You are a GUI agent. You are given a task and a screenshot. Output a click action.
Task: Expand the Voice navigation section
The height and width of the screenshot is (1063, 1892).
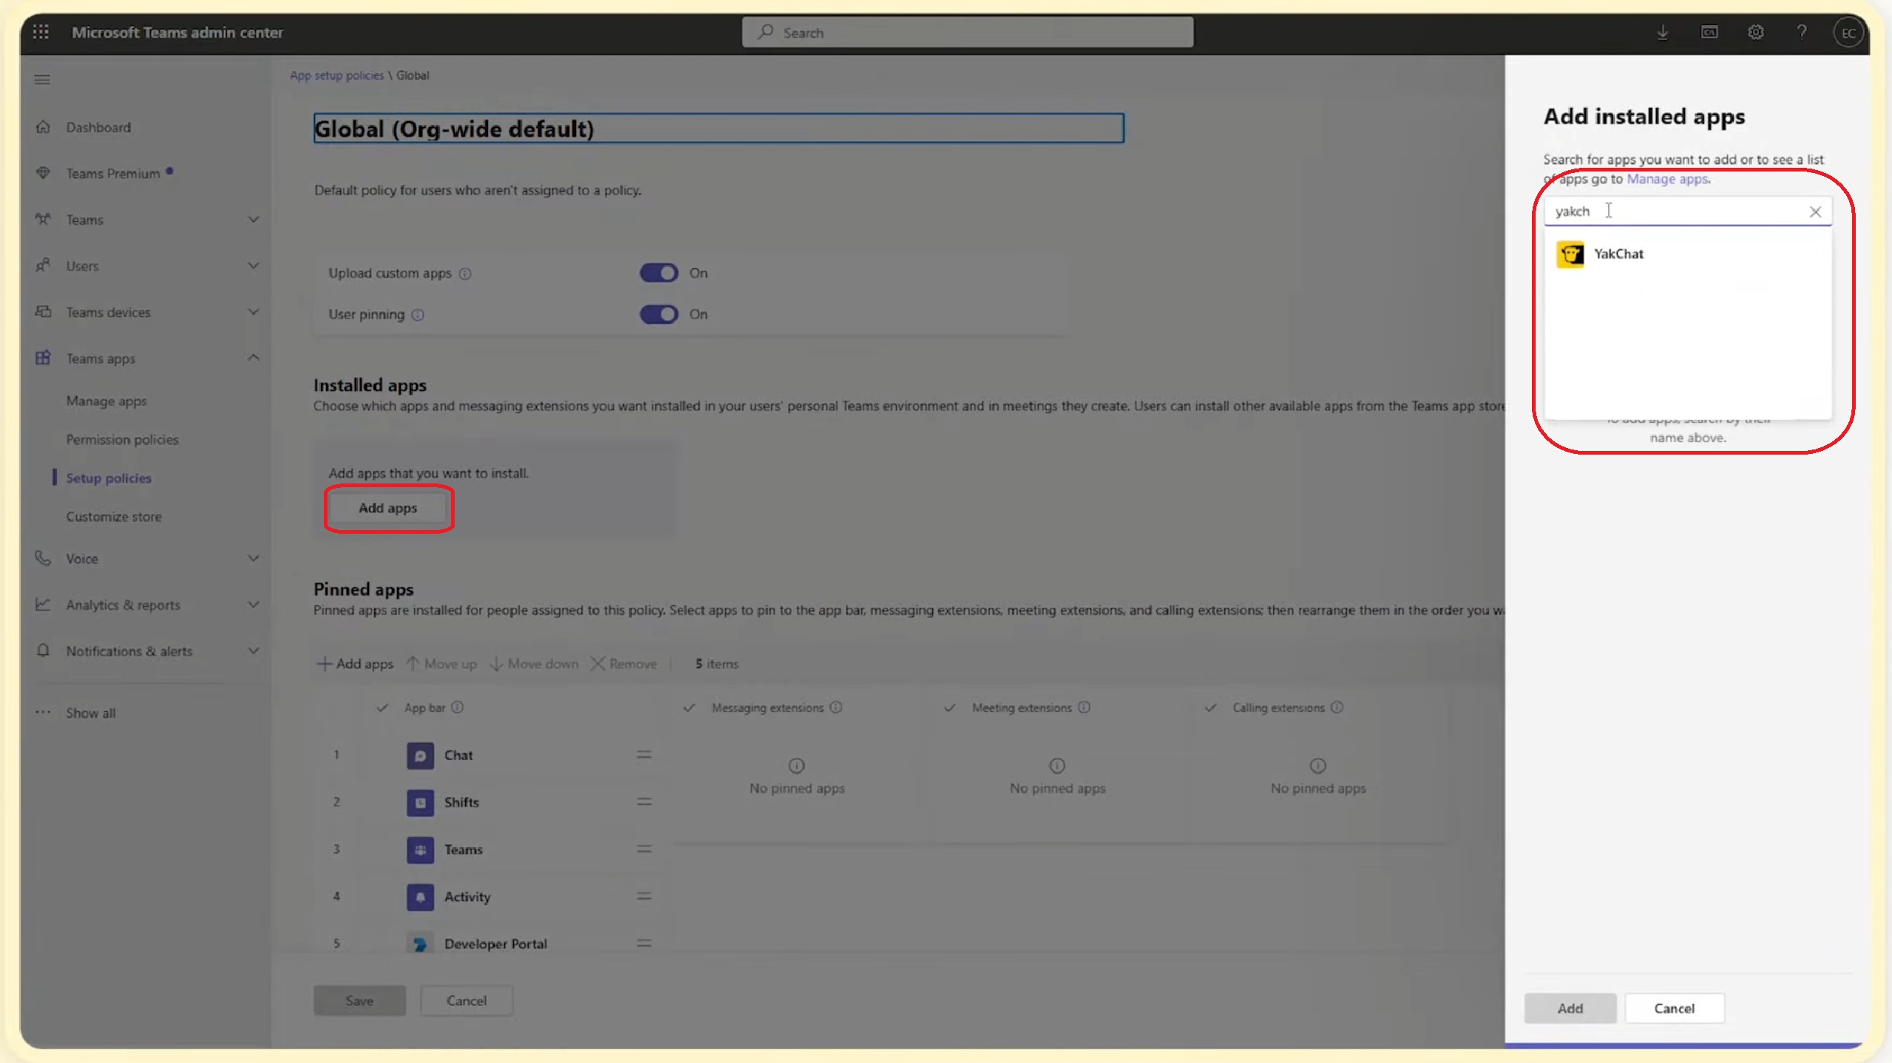click(x=253, y=558)
